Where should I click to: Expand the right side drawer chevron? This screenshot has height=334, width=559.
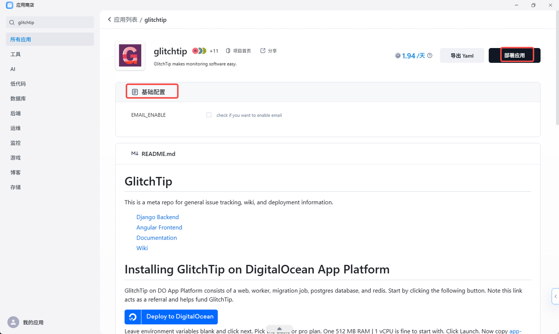(556, 296)
